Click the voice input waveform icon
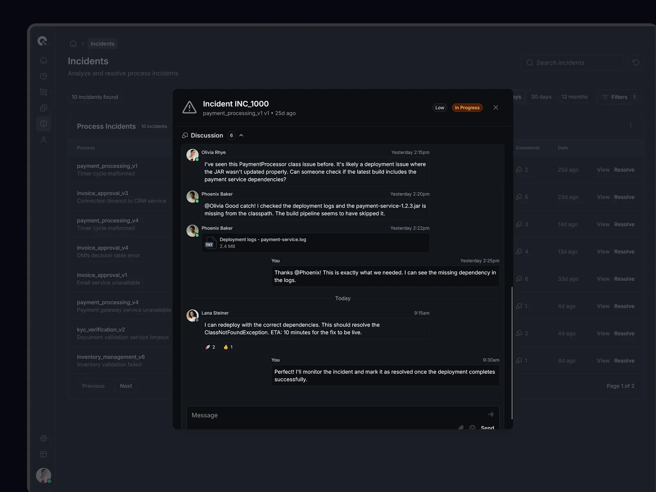The image size is (656, 492). [491, 414]
